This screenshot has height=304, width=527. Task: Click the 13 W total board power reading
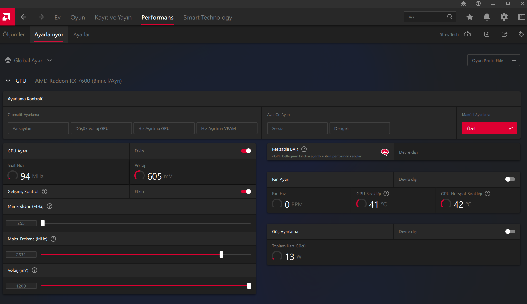pos(293,257)
